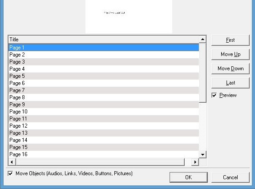
Task: Click the Title column header
Action: coord(104,40)
